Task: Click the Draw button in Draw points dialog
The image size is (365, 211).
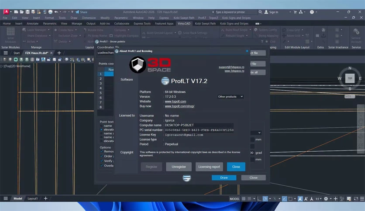Action: coord(224,177)
